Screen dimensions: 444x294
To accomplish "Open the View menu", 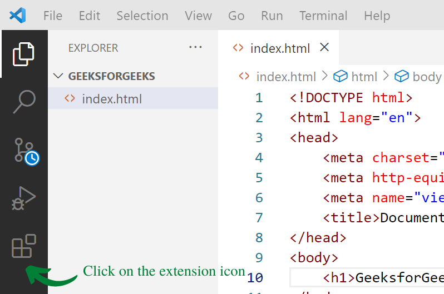I will click(x=198, y=16).
